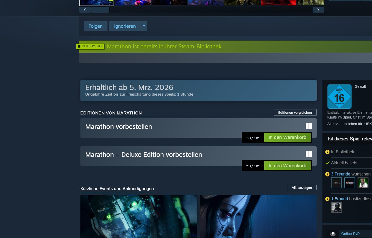The image size is (372, 238).
Task: Click the USK 16 age rating icon
Action: click(x=339, y=97)
